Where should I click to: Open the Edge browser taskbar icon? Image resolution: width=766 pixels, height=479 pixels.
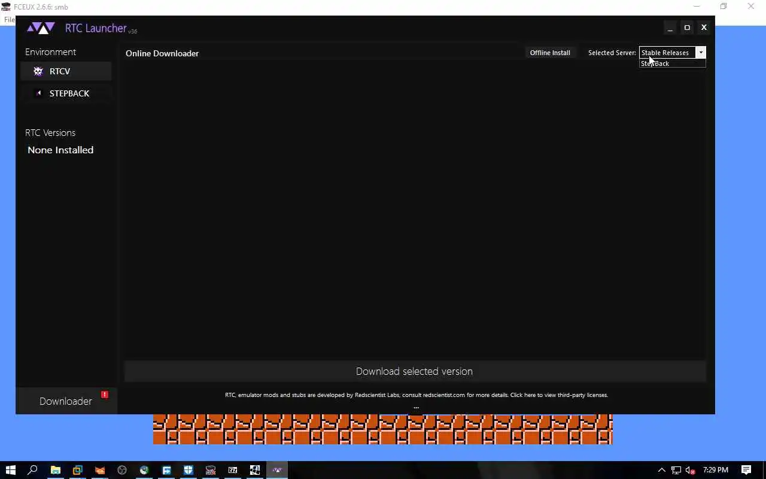click(144, 470)
